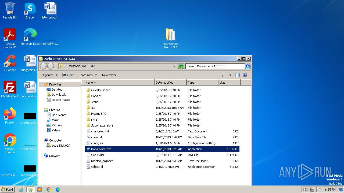
Task: Click the Explorer Back navigation button
Action: [x=43, y=66]
